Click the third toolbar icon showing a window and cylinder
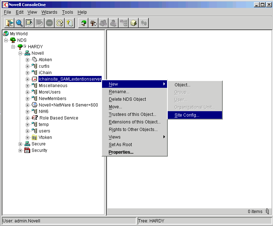This screenshot has width=273, height=226. [29, 23]
